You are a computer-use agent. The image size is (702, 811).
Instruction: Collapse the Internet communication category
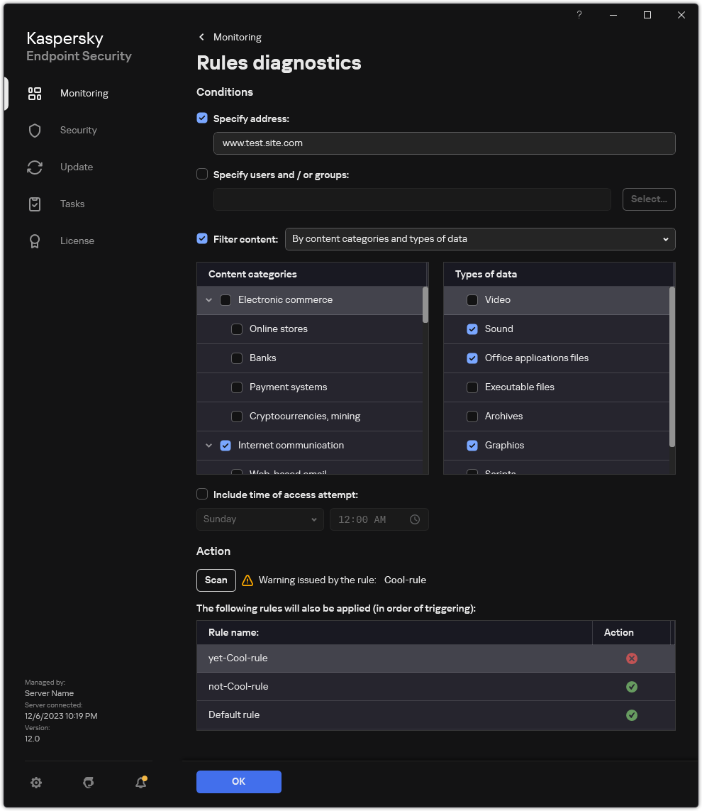(x=208, y=446)
